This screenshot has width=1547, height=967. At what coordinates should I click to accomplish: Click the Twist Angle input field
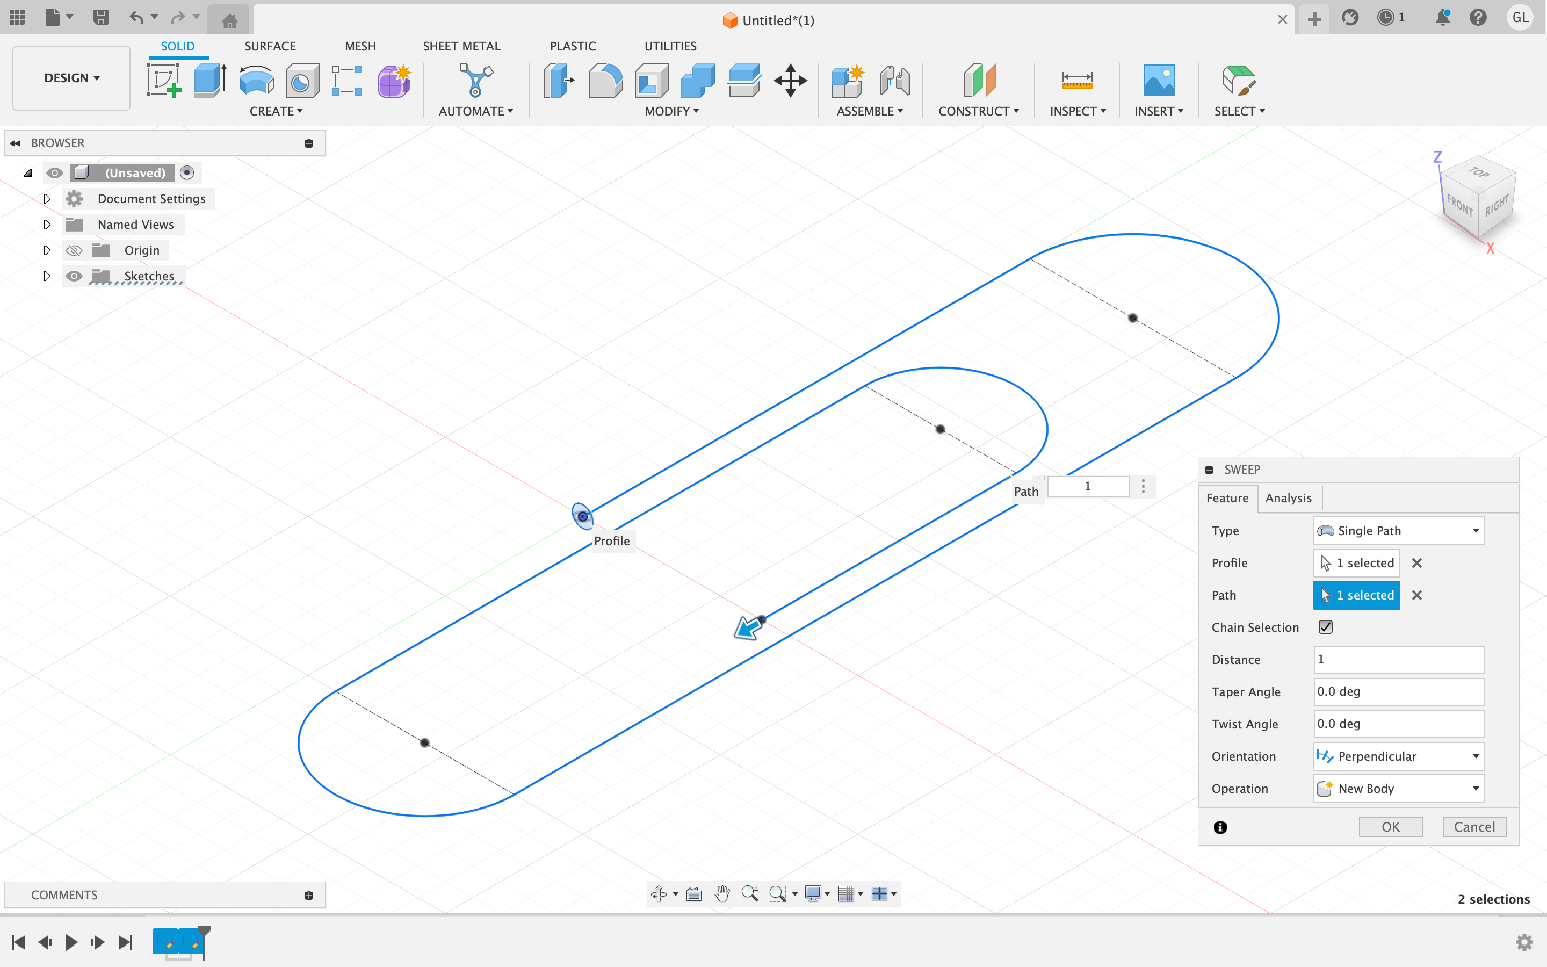pos(1398,724)
